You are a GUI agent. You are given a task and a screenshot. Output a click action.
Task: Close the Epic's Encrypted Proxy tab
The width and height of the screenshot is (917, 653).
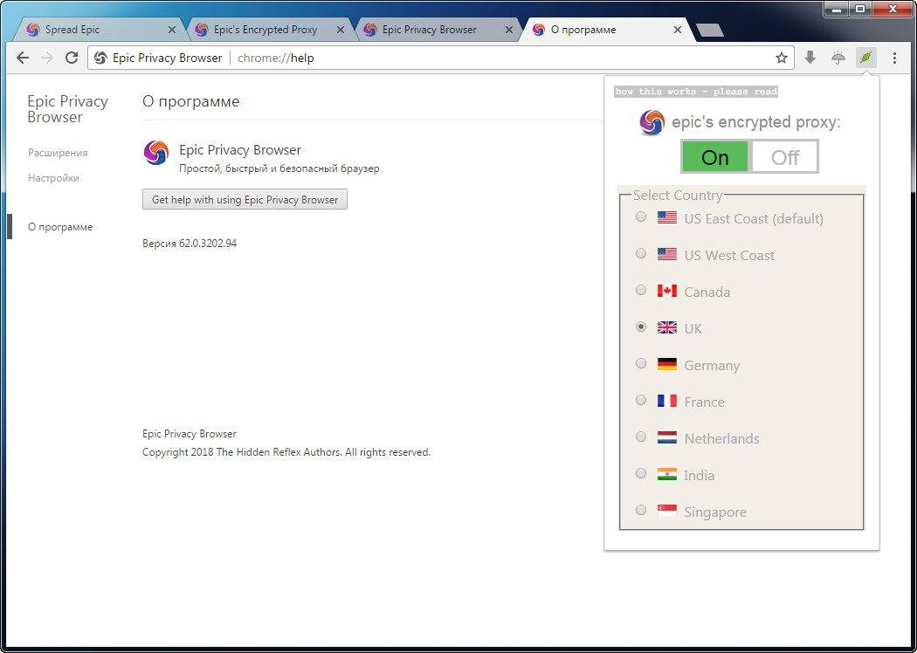pyautogui.click(x=341, y=29)
